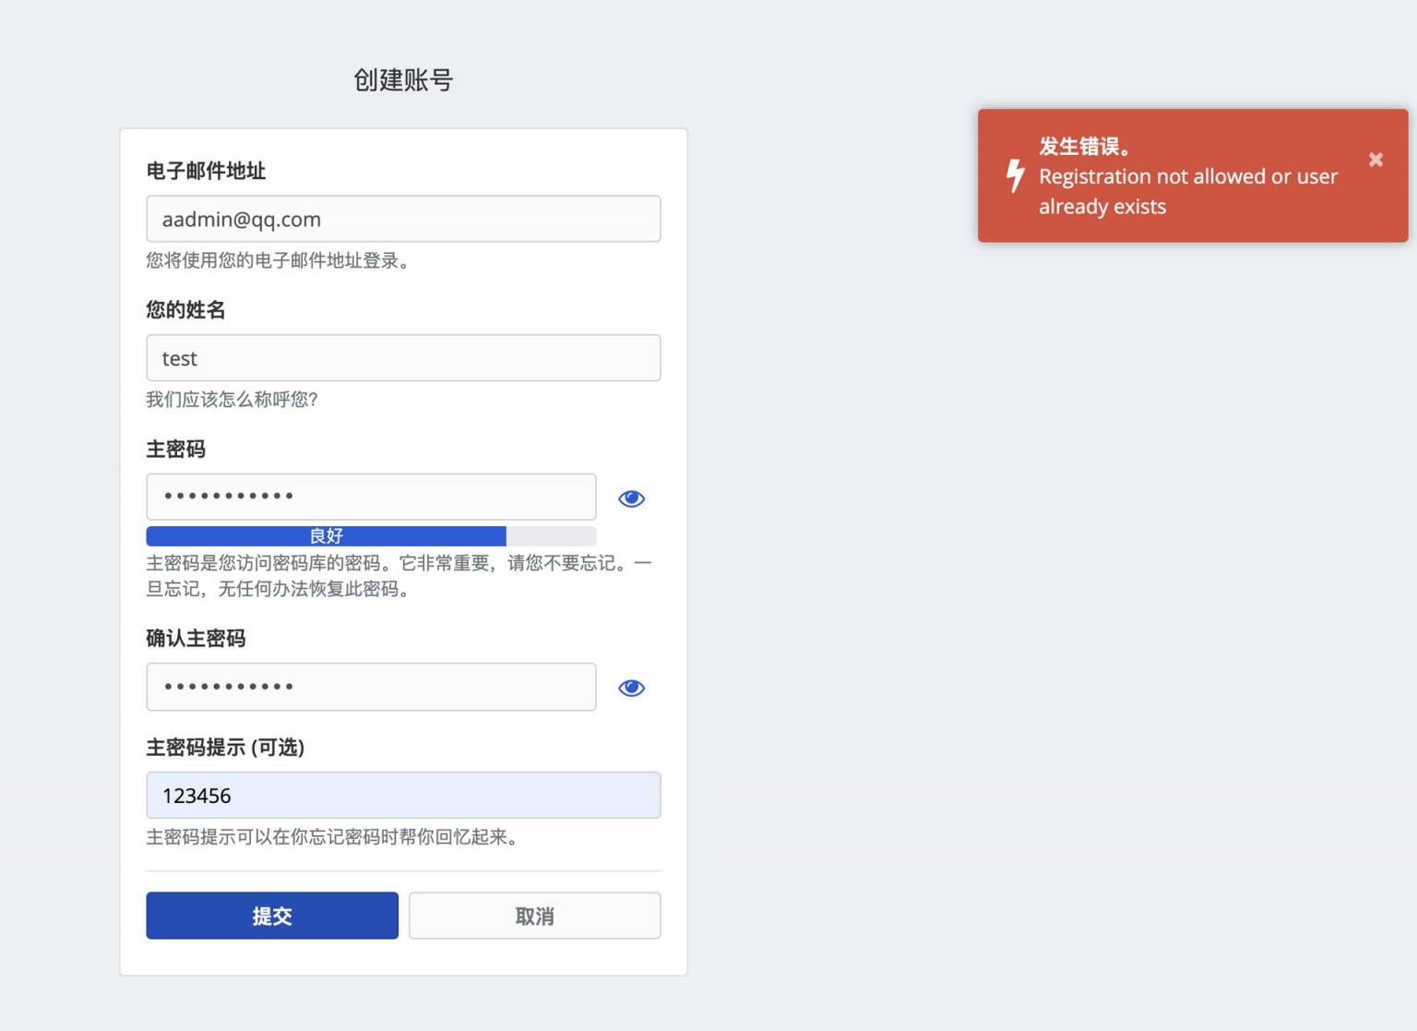Focus the password hint field showing 123456
The width and height of the screenshot is (1417, 1031).
[x=403, y=796]
